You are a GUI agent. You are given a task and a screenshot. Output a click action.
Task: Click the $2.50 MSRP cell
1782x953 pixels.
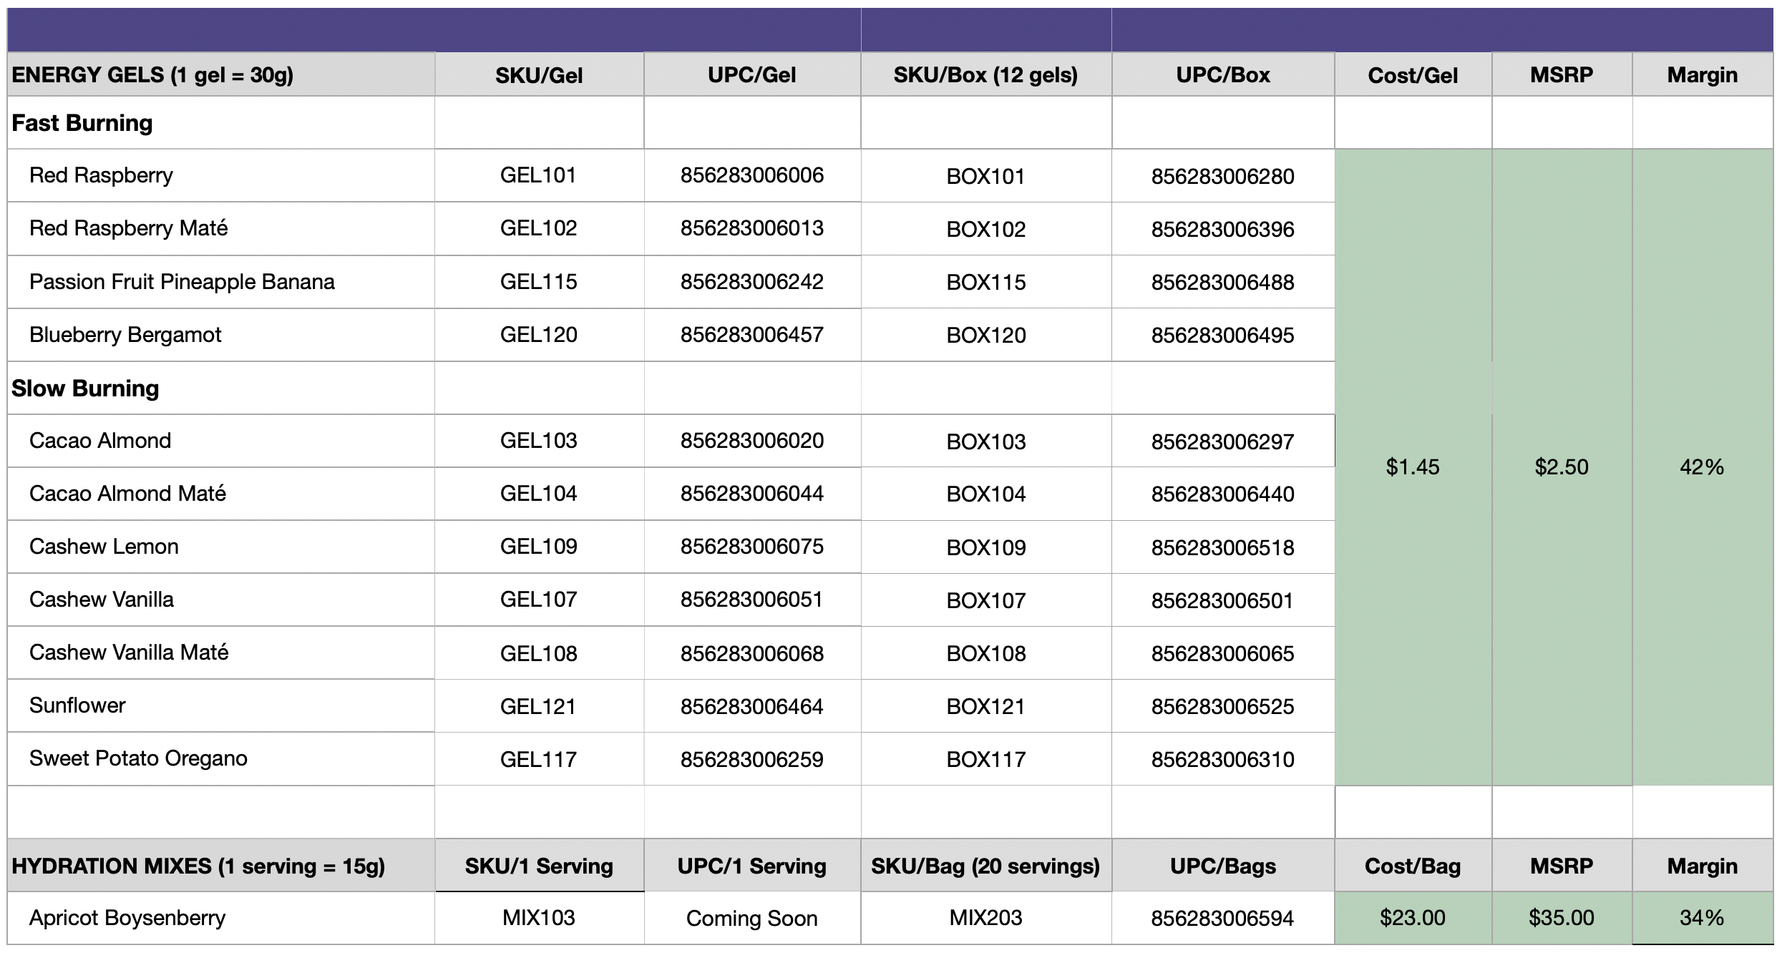pos(1561,467)
